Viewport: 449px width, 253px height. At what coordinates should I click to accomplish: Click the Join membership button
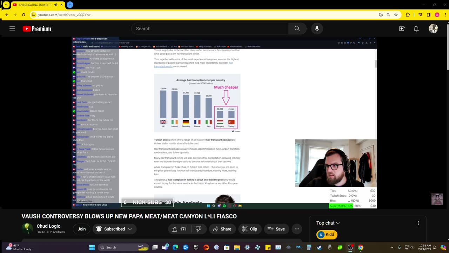(82, 229)
